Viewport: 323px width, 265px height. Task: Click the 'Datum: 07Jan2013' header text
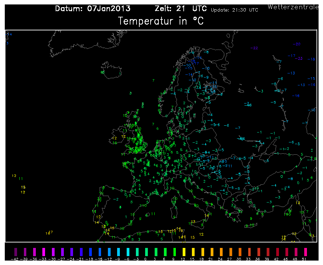click(x=93, y=9)
